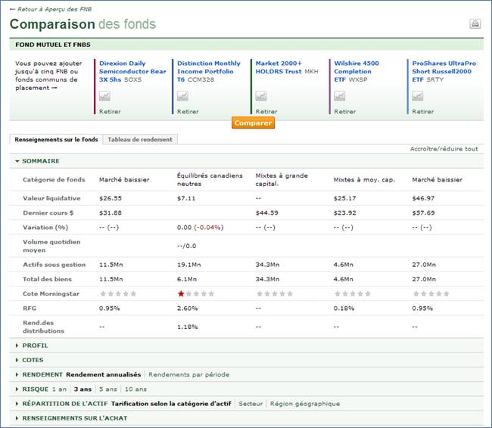This screenshot has width=492, height=428.
Task: Open Direxion Daily Semiconductor Bear 3X Shs link
Action: tap(132, 71)
